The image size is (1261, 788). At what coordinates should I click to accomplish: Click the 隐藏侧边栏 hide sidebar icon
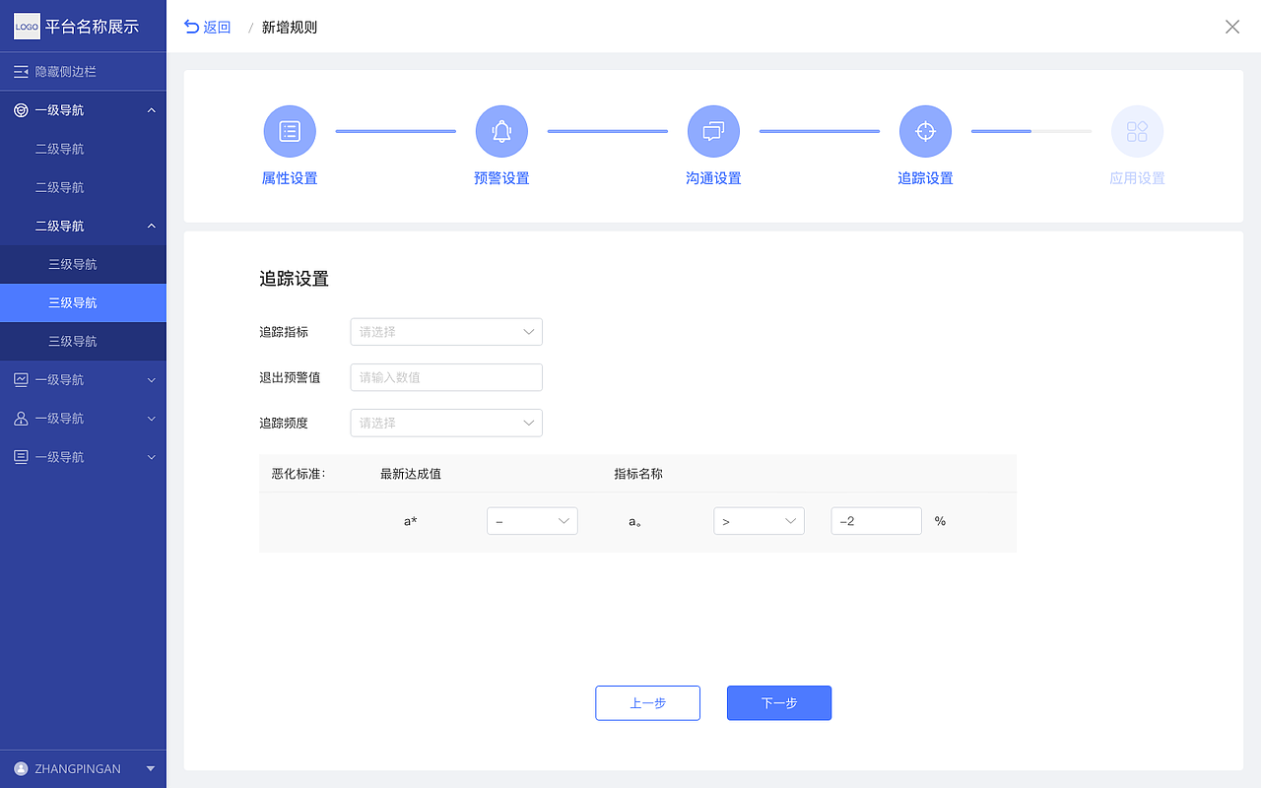pos(20,71)
